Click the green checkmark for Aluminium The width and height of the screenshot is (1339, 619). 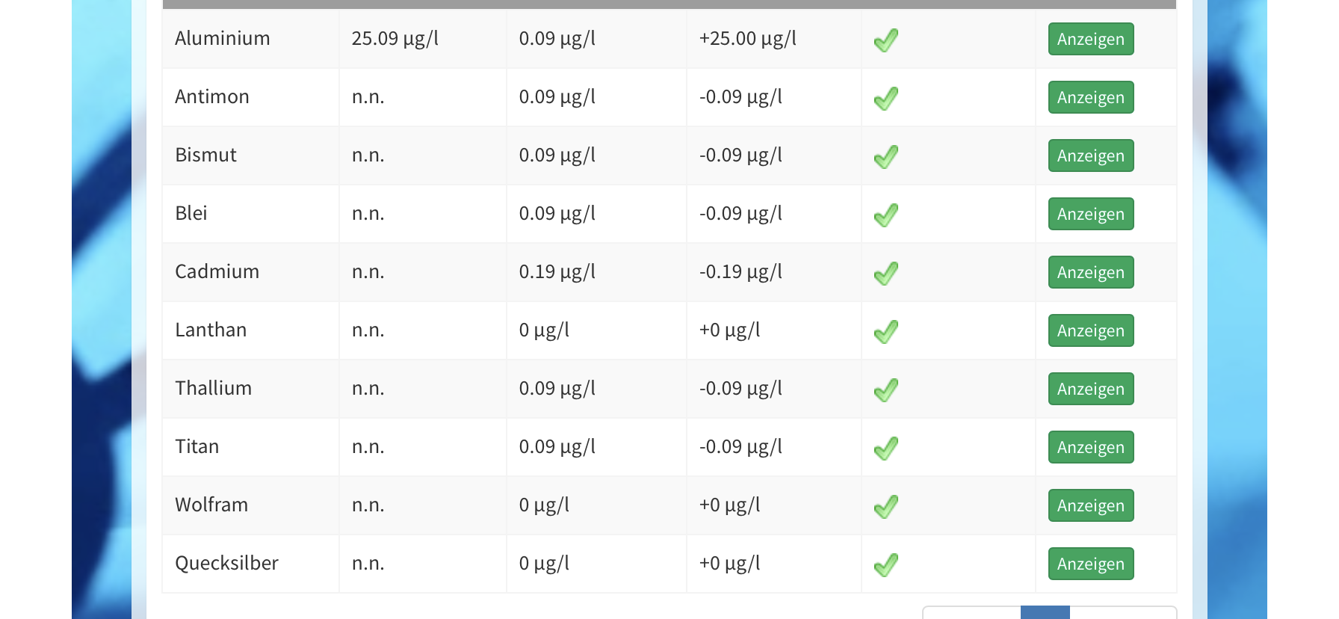[x=886, y=40]
